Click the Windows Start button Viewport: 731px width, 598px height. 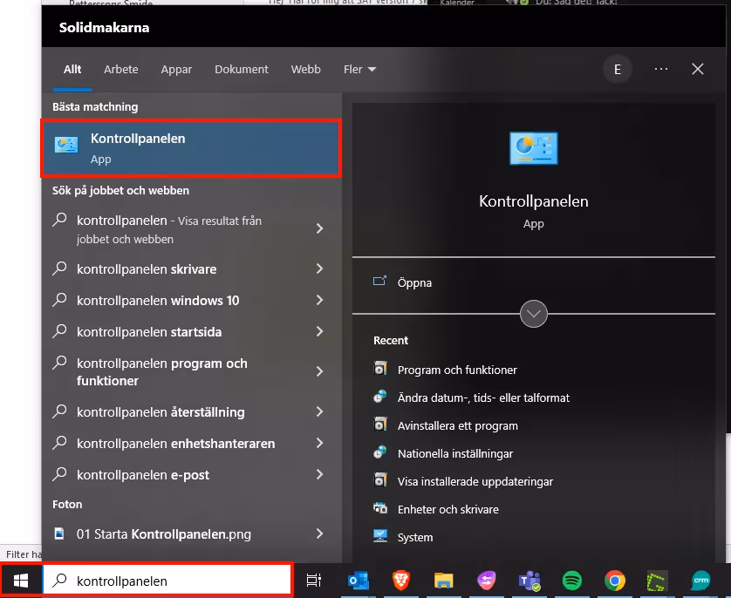21,581
